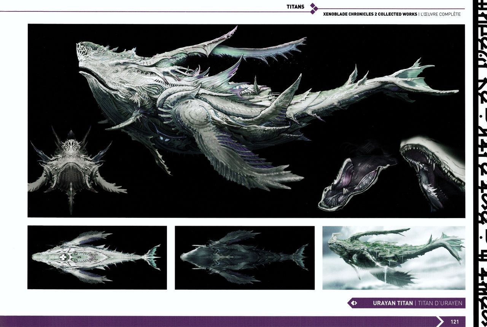
Task: Open the dark underside-view Titan thumbnail
Action: pyautogui.click(x=244, y=257)
